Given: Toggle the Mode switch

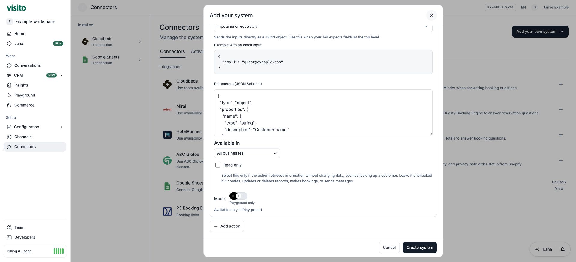Looking at the screenshot, I should click(238, 196).
